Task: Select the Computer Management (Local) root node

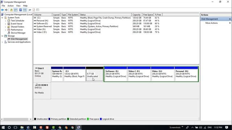Action: point(18,14)
